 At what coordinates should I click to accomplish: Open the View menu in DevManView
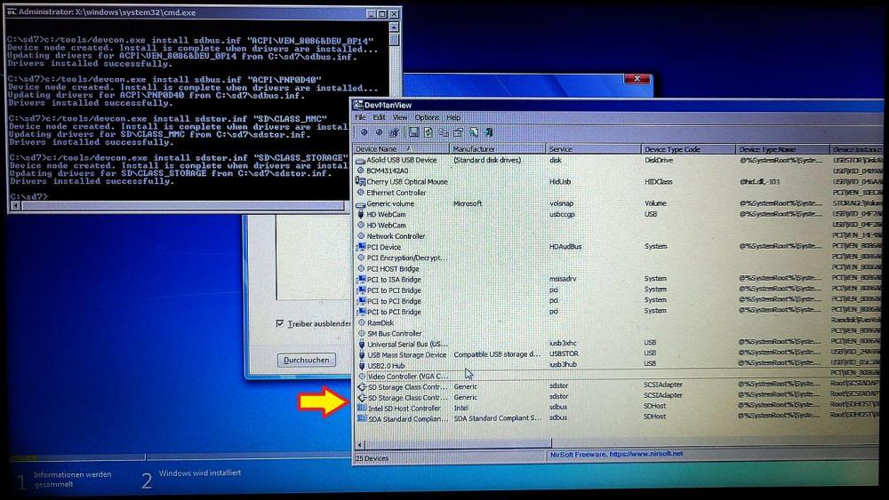pyautogui.click(x=400, y=117)
